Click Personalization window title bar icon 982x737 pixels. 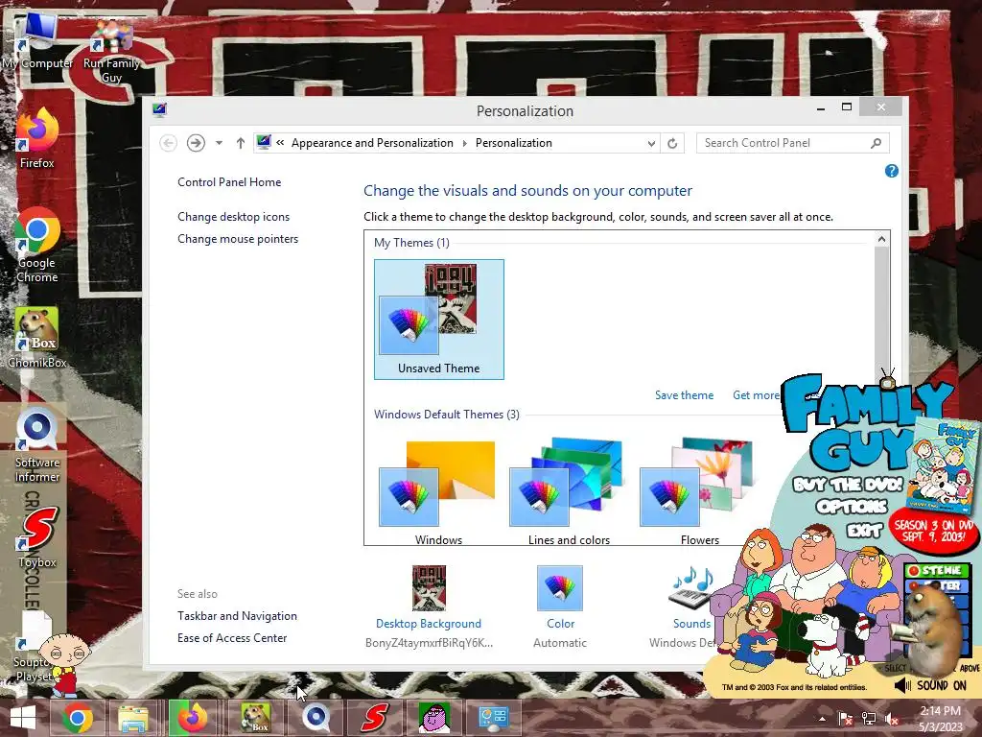tap(159, 110)
